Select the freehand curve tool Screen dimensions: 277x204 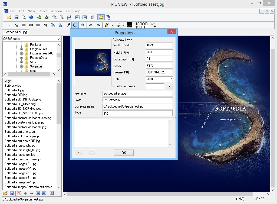point(45,25)
